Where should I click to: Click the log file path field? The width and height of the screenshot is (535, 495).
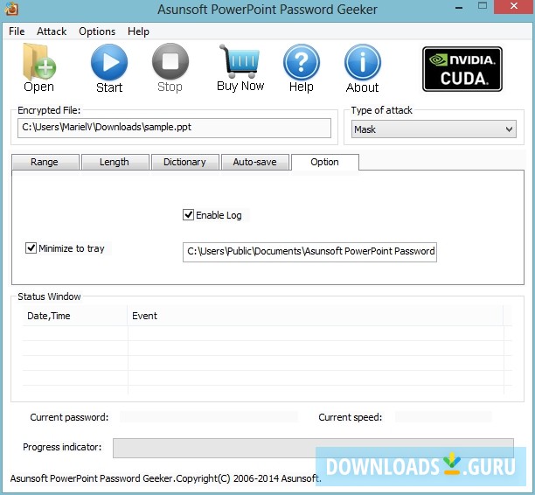(x=309, y=252)
